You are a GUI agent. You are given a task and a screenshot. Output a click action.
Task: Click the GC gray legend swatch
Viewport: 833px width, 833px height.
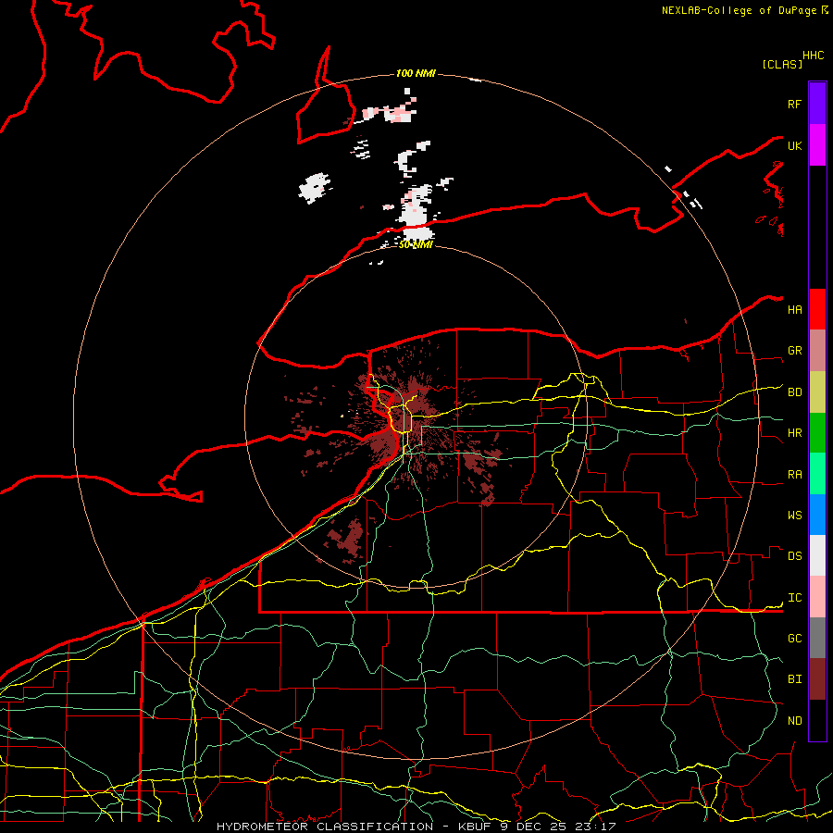point(817,638)
